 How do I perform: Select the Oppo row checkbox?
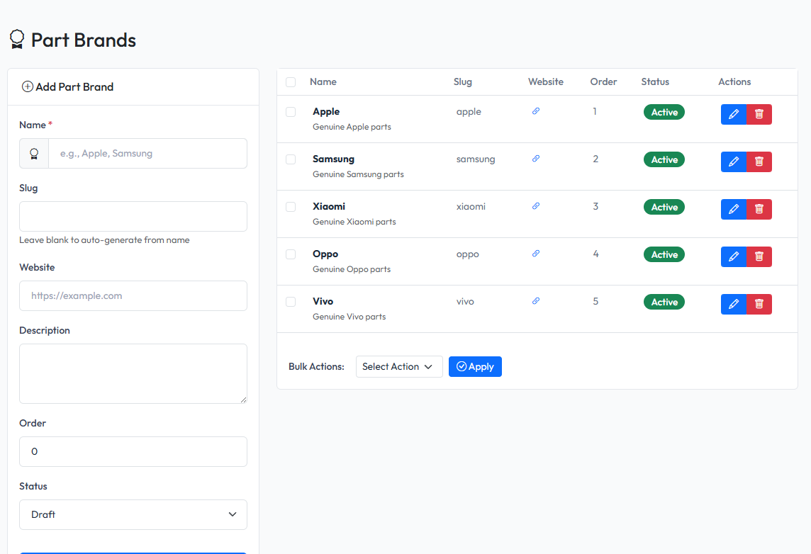291,254
